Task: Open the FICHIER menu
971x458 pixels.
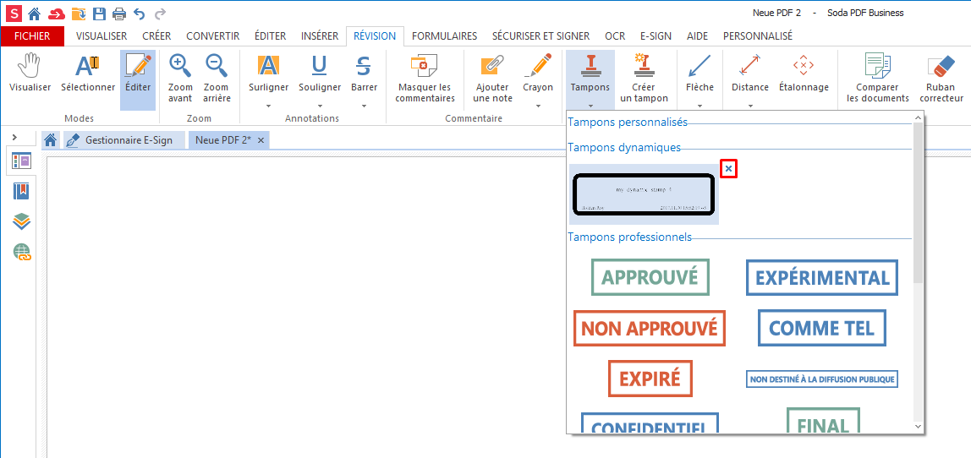Action: point(32,35)
